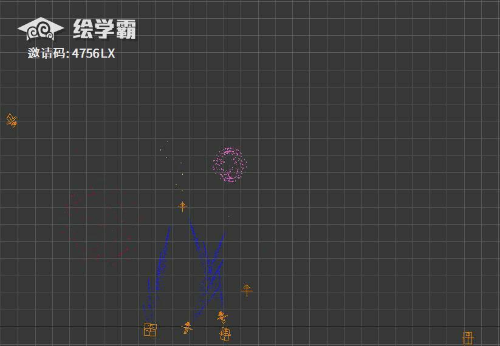Click orange gizmo on horizon line between the emitter boxes
The height and width of the screenshot is (346, 500).
pos(187,328)
